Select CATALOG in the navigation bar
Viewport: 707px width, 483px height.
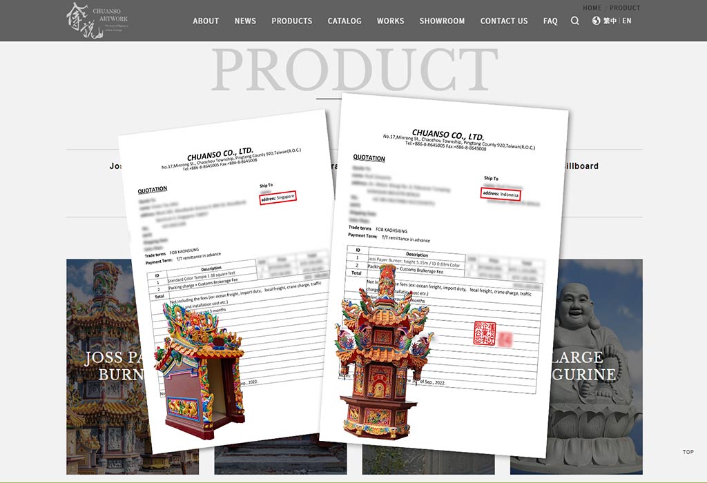click(345, 21)
